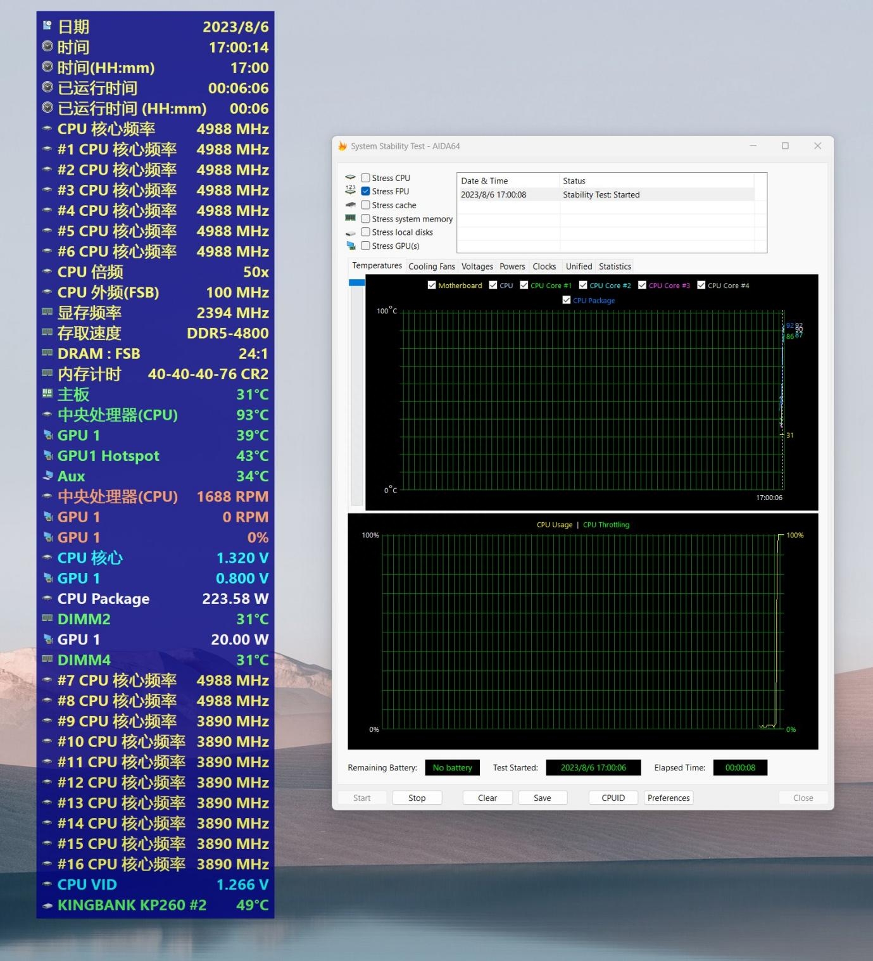Click the CPU Usage legend label

[555, 525]
